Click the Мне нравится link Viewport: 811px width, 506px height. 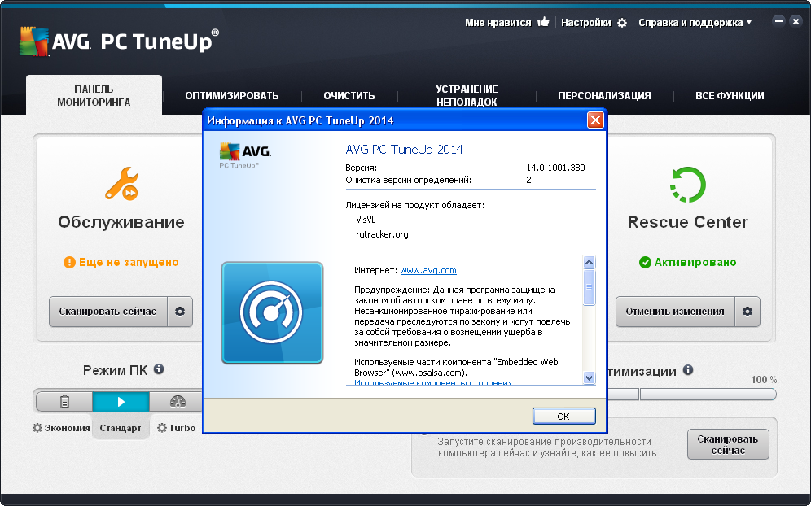pos(498,22)
